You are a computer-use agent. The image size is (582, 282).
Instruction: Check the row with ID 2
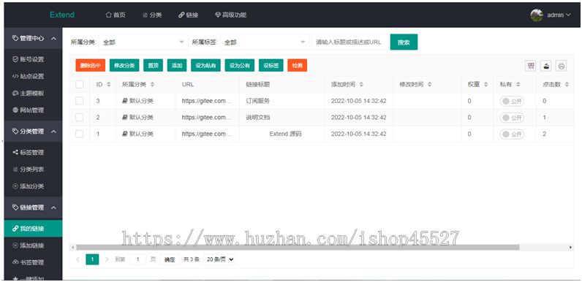click(x=80, y=117)
